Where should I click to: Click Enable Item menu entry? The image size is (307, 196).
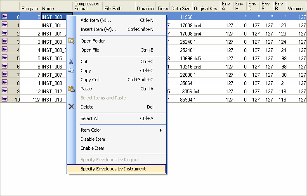tap(92, 148)
